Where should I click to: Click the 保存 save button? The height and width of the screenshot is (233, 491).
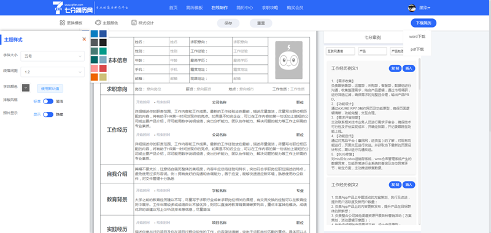(228, 23)
